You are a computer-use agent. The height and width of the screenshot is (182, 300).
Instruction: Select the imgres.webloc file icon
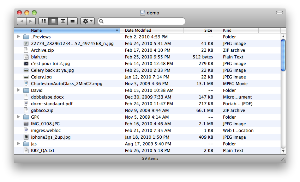click(26, 131)
